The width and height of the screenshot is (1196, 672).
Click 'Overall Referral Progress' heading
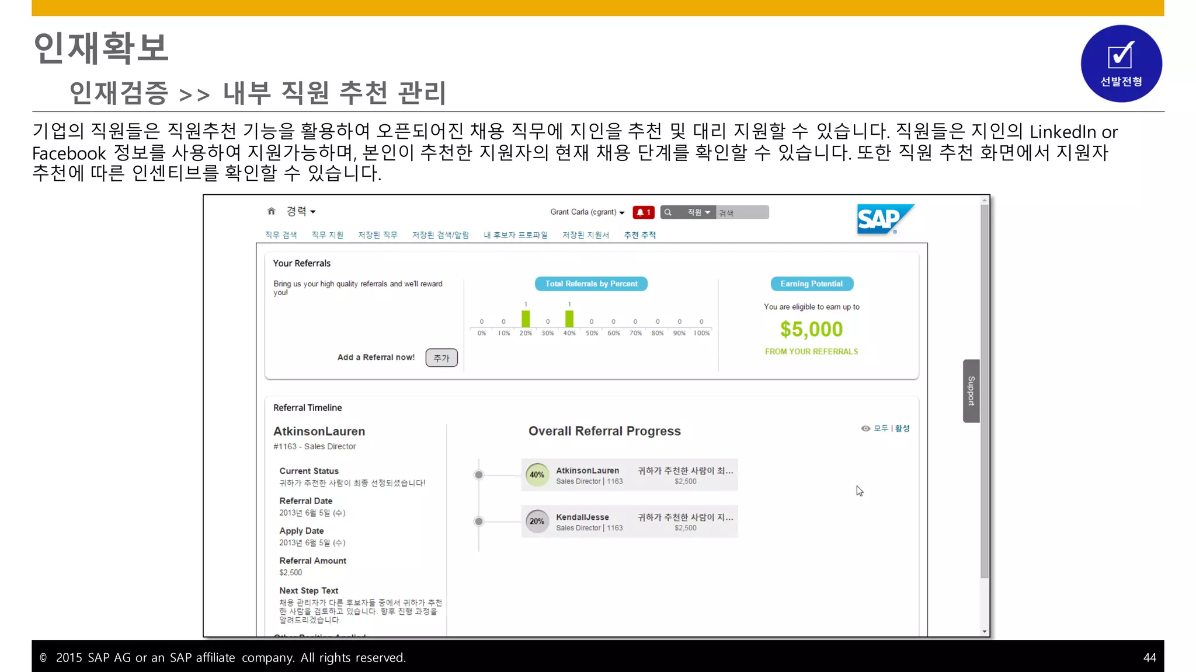[604, 431]
